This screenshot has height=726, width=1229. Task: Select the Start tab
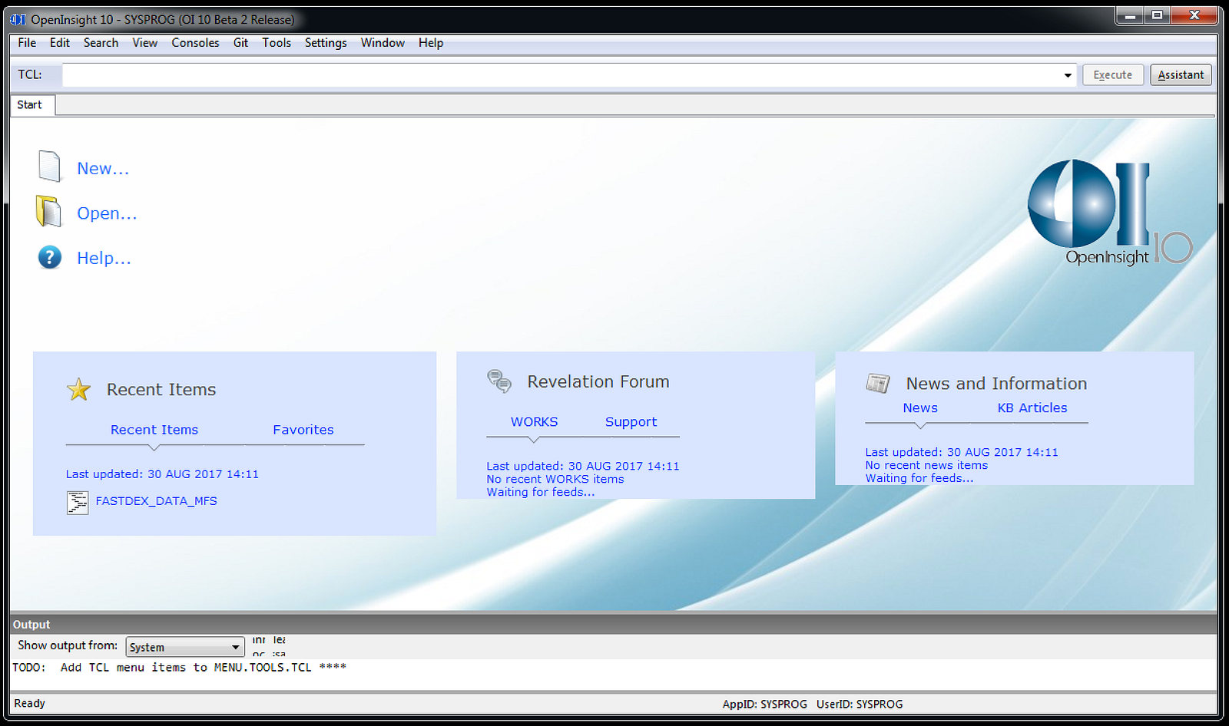coord(31,105)
